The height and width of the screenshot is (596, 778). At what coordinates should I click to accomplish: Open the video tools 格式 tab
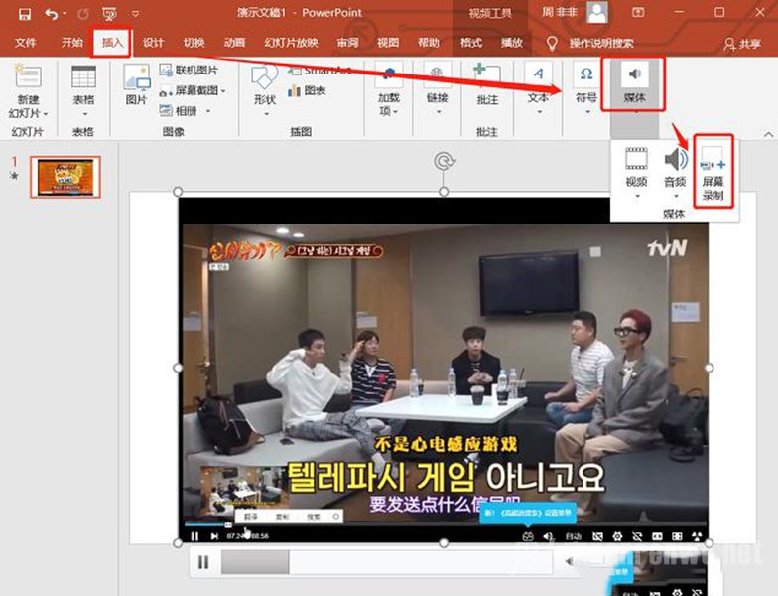pyautogui.click(x=470, y=43)
